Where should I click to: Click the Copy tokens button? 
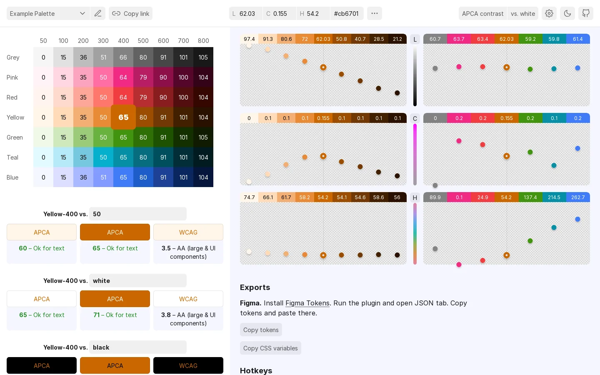[261, 330]
